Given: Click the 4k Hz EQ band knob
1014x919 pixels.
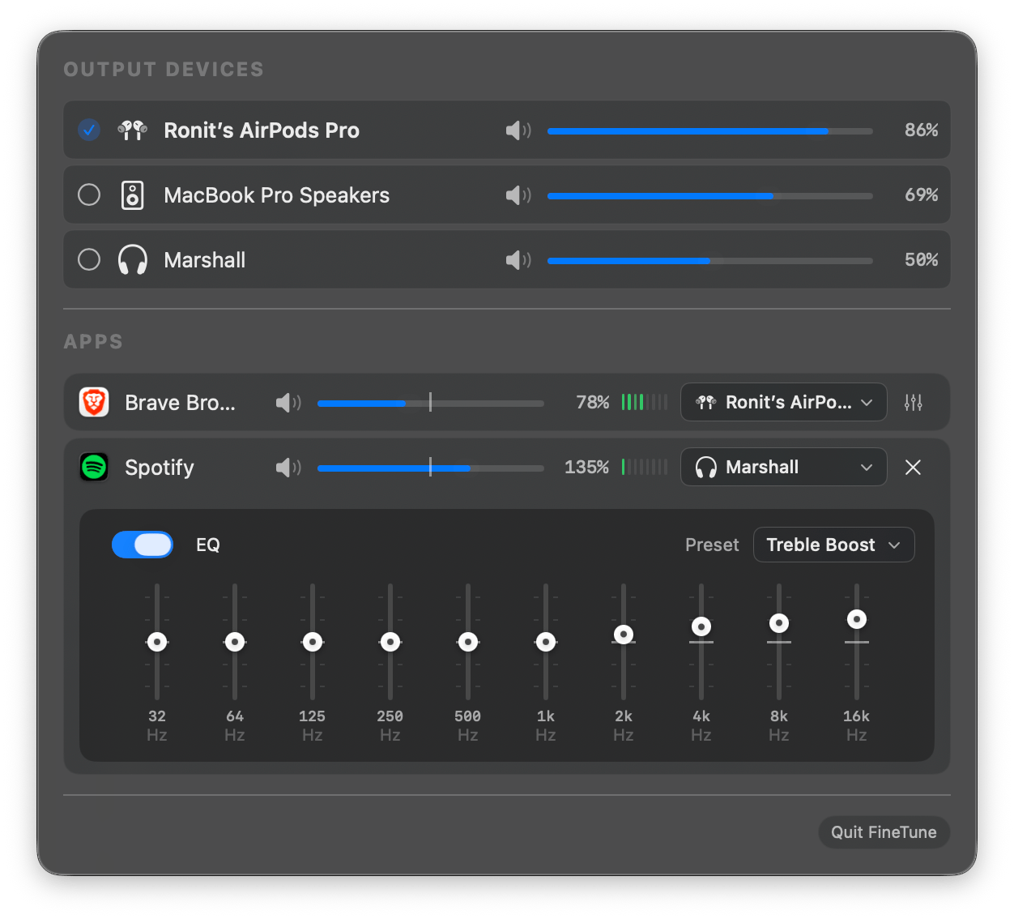Looking at the screenshot, I should pos(701,626).
